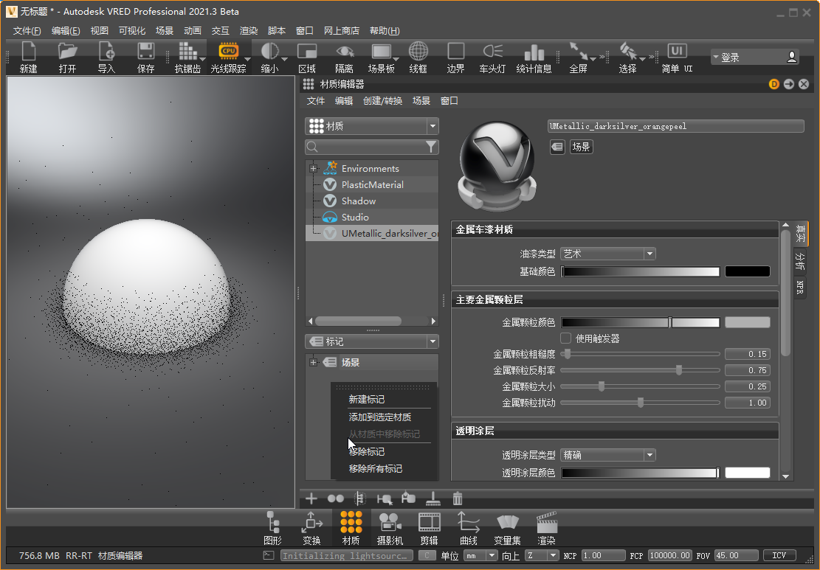Toggle the 隔离 isolate view icon
This screenshot has width=820, height=570.
tap(344, 58)
